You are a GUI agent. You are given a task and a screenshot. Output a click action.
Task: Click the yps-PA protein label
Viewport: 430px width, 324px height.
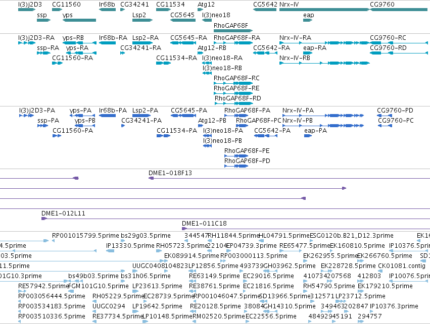point(81,111)
